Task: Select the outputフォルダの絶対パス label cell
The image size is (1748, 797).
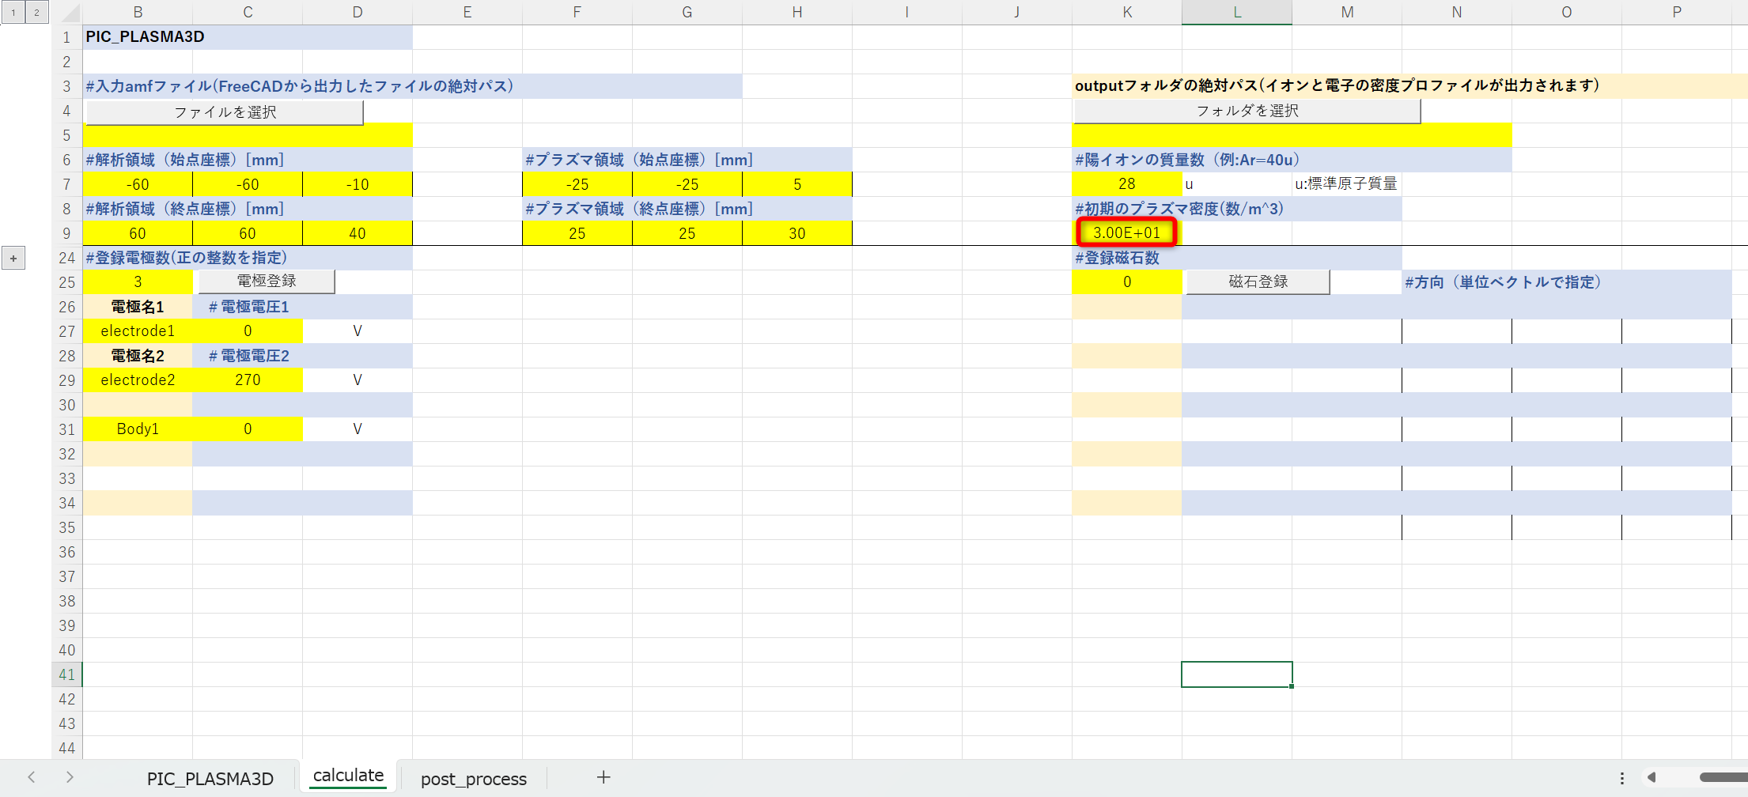Action: [x=1410, y=86]
